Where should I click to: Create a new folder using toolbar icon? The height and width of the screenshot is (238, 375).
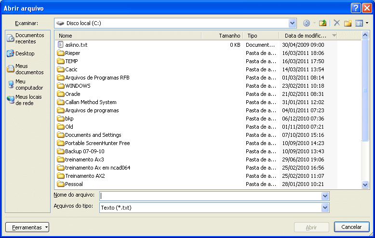348,23
